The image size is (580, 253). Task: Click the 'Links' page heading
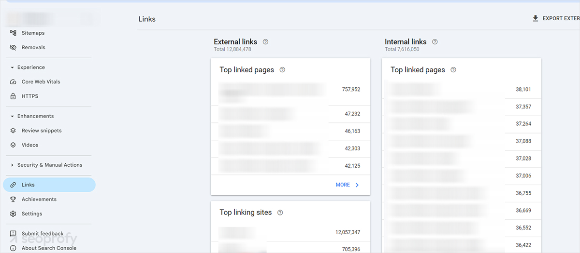pyautogui.click(x=147, y=19)
